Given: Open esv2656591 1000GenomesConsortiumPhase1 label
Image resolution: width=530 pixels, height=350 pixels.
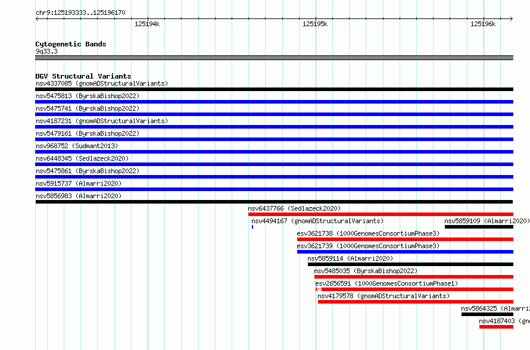Looking at the screenshot, I should (x=386, y=283).
